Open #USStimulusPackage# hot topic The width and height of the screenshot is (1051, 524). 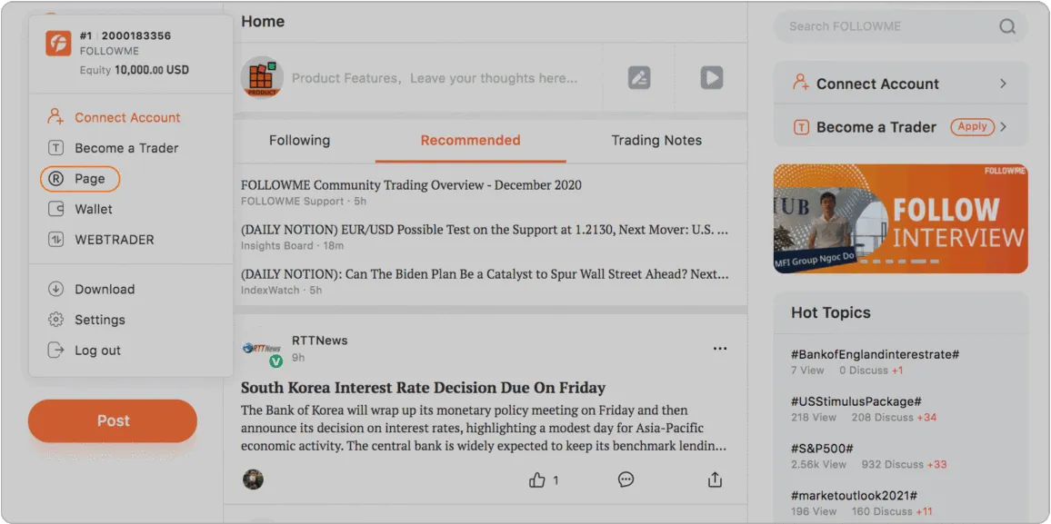[x=856, y=401]
